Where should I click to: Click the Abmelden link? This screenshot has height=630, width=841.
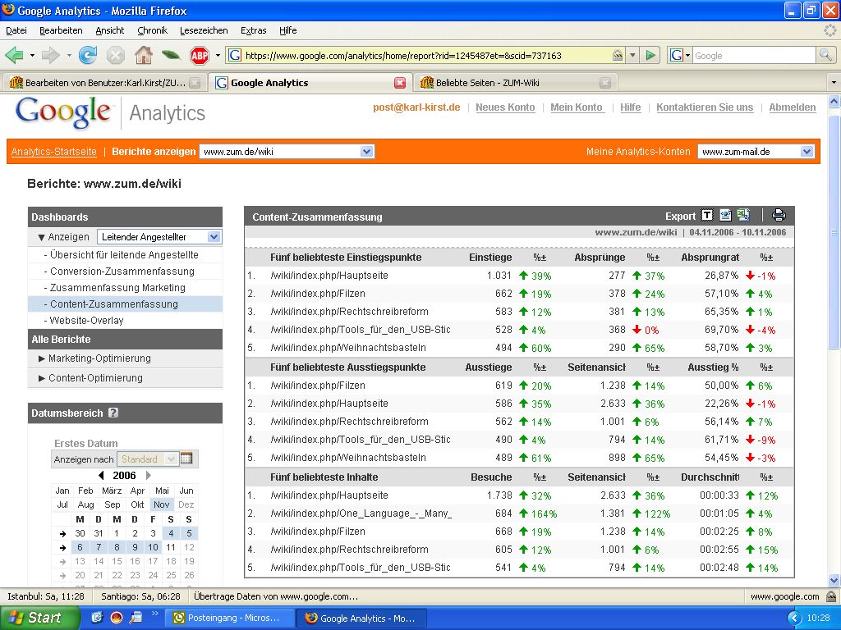[x=792, y=107]
